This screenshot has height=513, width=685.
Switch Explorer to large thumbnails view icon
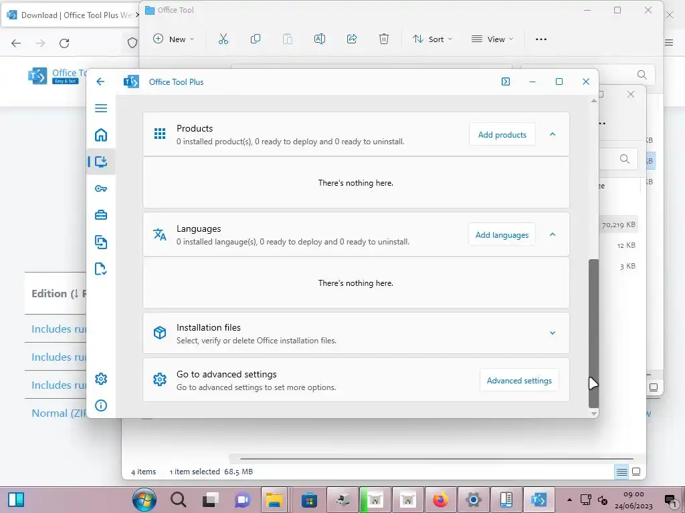(637, 472)
